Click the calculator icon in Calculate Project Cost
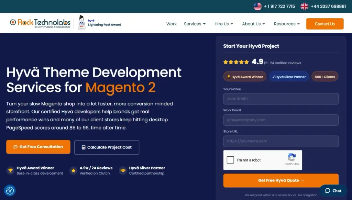Screen dimensions: 352x200 (x=84, y=147)
